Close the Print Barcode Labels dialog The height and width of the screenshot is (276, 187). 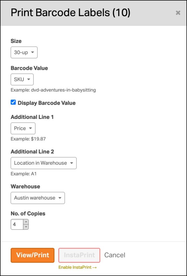(178, 13)
